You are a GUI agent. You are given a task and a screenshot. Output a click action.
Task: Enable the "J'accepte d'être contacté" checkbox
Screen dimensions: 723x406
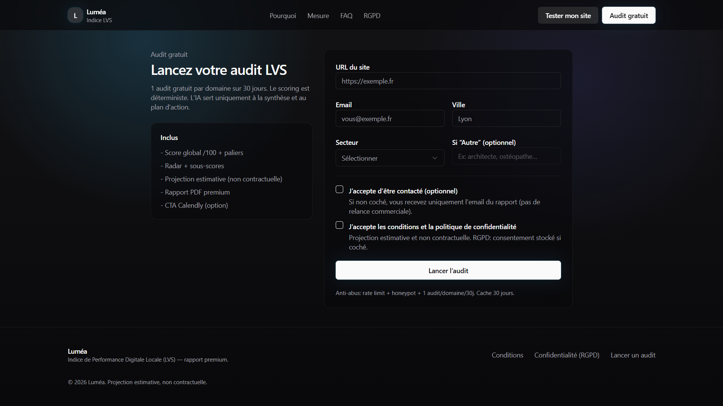(339, 190)
